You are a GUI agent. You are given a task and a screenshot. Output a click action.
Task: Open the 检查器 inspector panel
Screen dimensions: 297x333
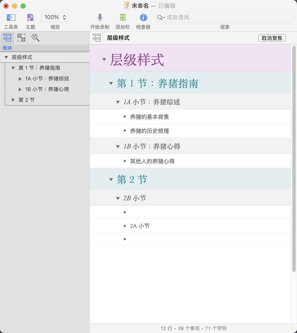(143, 17)
